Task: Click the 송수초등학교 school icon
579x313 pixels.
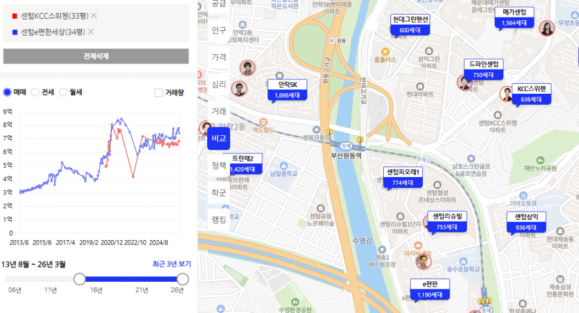Action: coord(463,261)
